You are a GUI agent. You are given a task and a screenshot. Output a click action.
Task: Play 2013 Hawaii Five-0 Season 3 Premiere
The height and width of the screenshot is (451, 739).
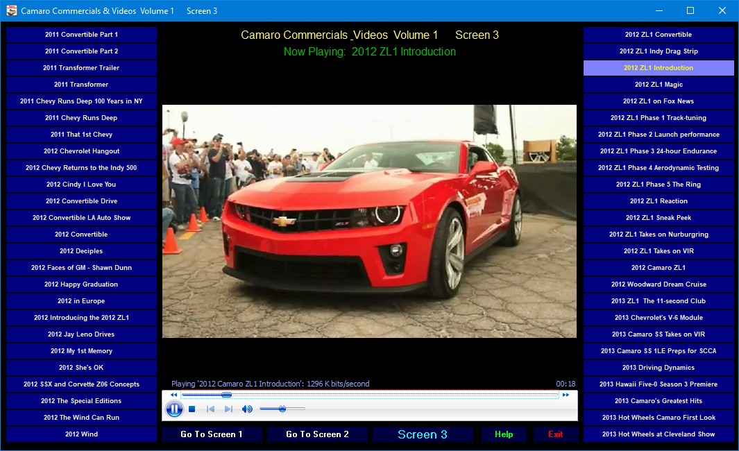tap(659, 384)
